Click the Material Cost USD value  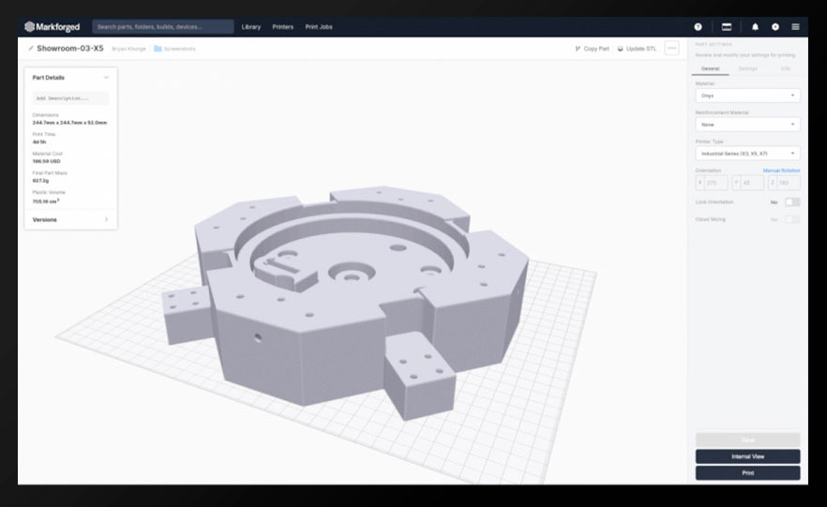coord(47,161)
